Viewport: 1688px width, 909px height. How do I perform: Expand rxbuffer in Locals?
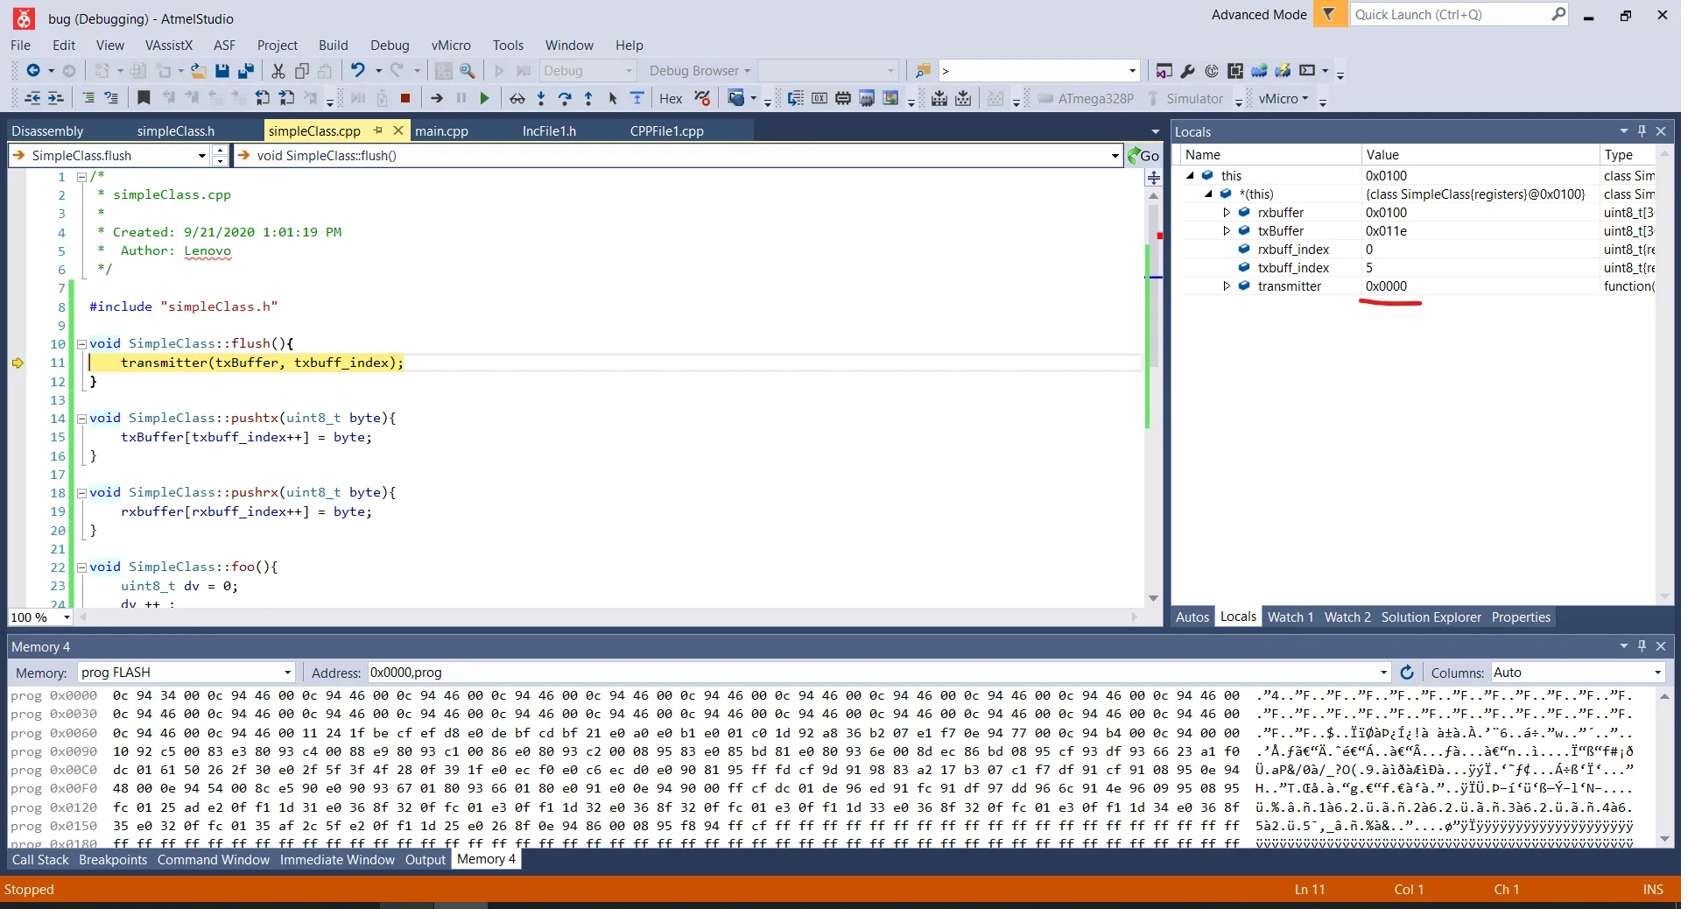point(1227,213)
